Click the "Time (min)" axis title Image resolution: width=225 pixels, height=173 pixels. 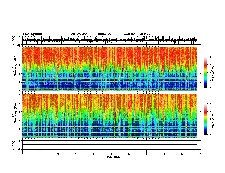point(114,157)
